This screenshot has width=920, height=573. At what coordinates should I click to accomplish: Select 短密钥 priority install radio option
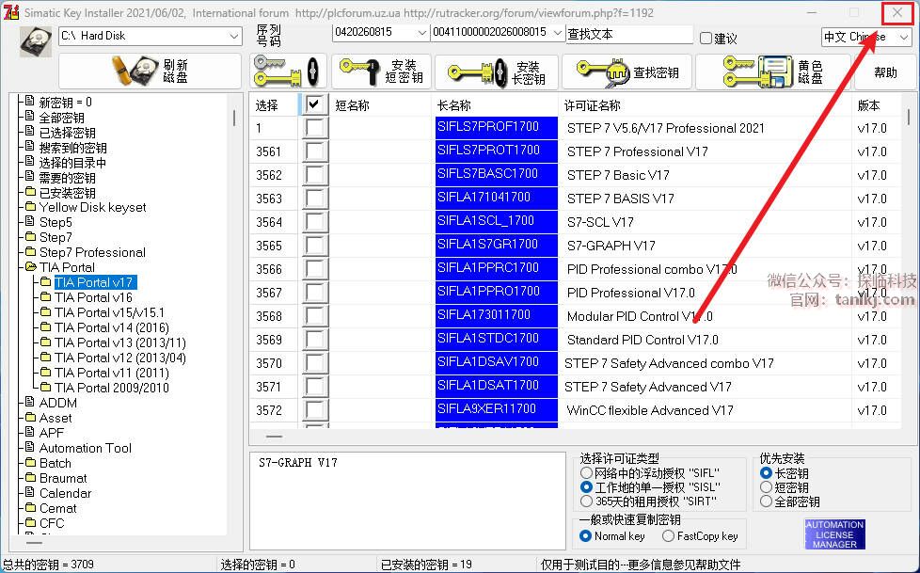click(766, 487)
